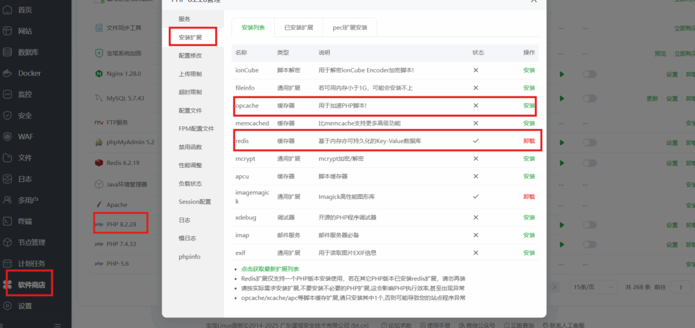695x328 pixels.
Task: Click the 网站 website icon in sidebar
Action: [x=7, y=31]
